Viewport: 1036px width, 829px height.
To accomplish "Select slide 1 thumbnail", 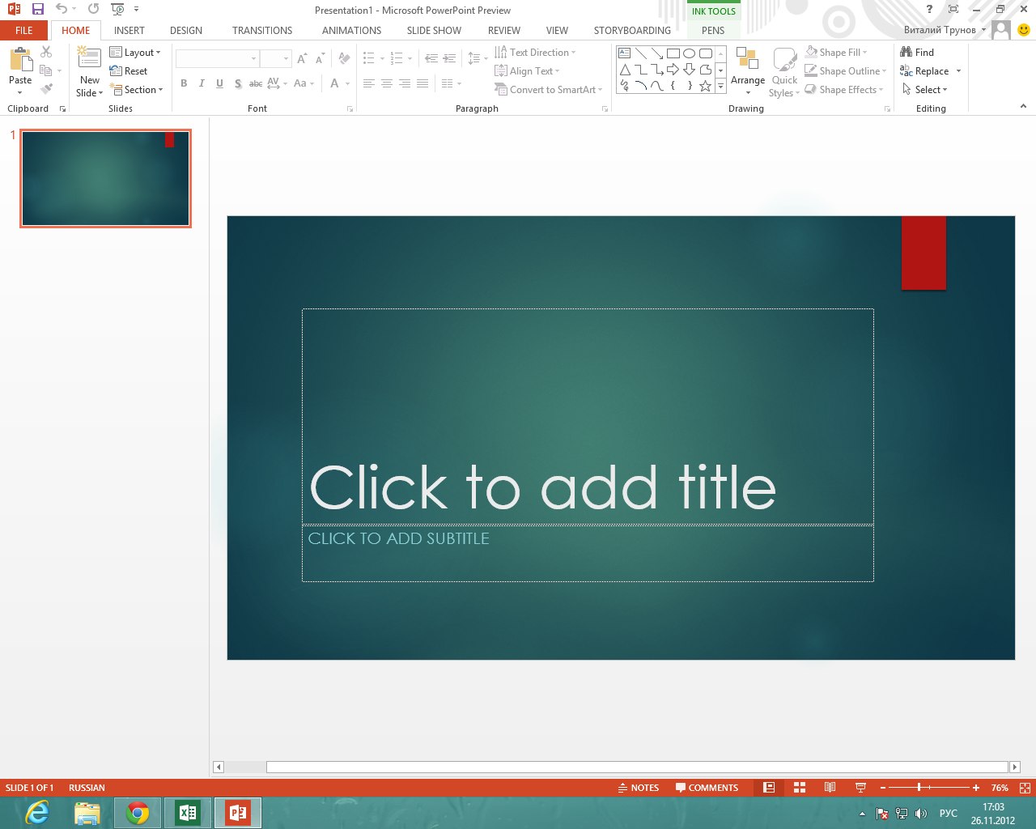I will (106, 178).
